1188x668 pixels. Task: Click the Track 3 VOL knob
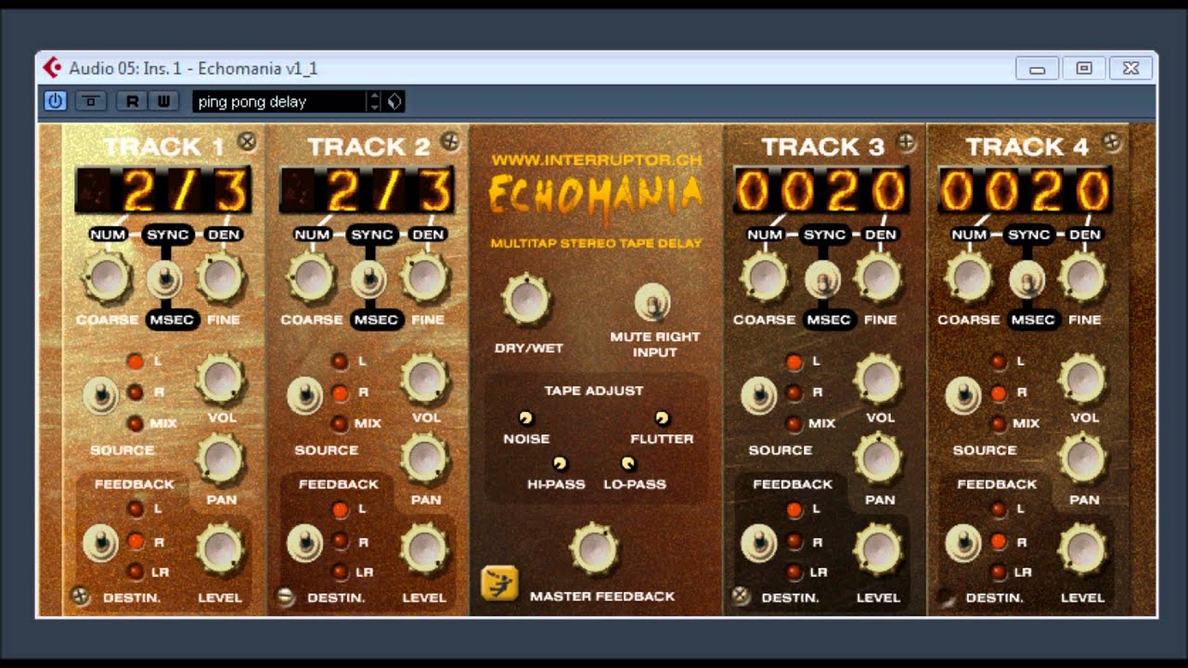[x=878, y=379]
